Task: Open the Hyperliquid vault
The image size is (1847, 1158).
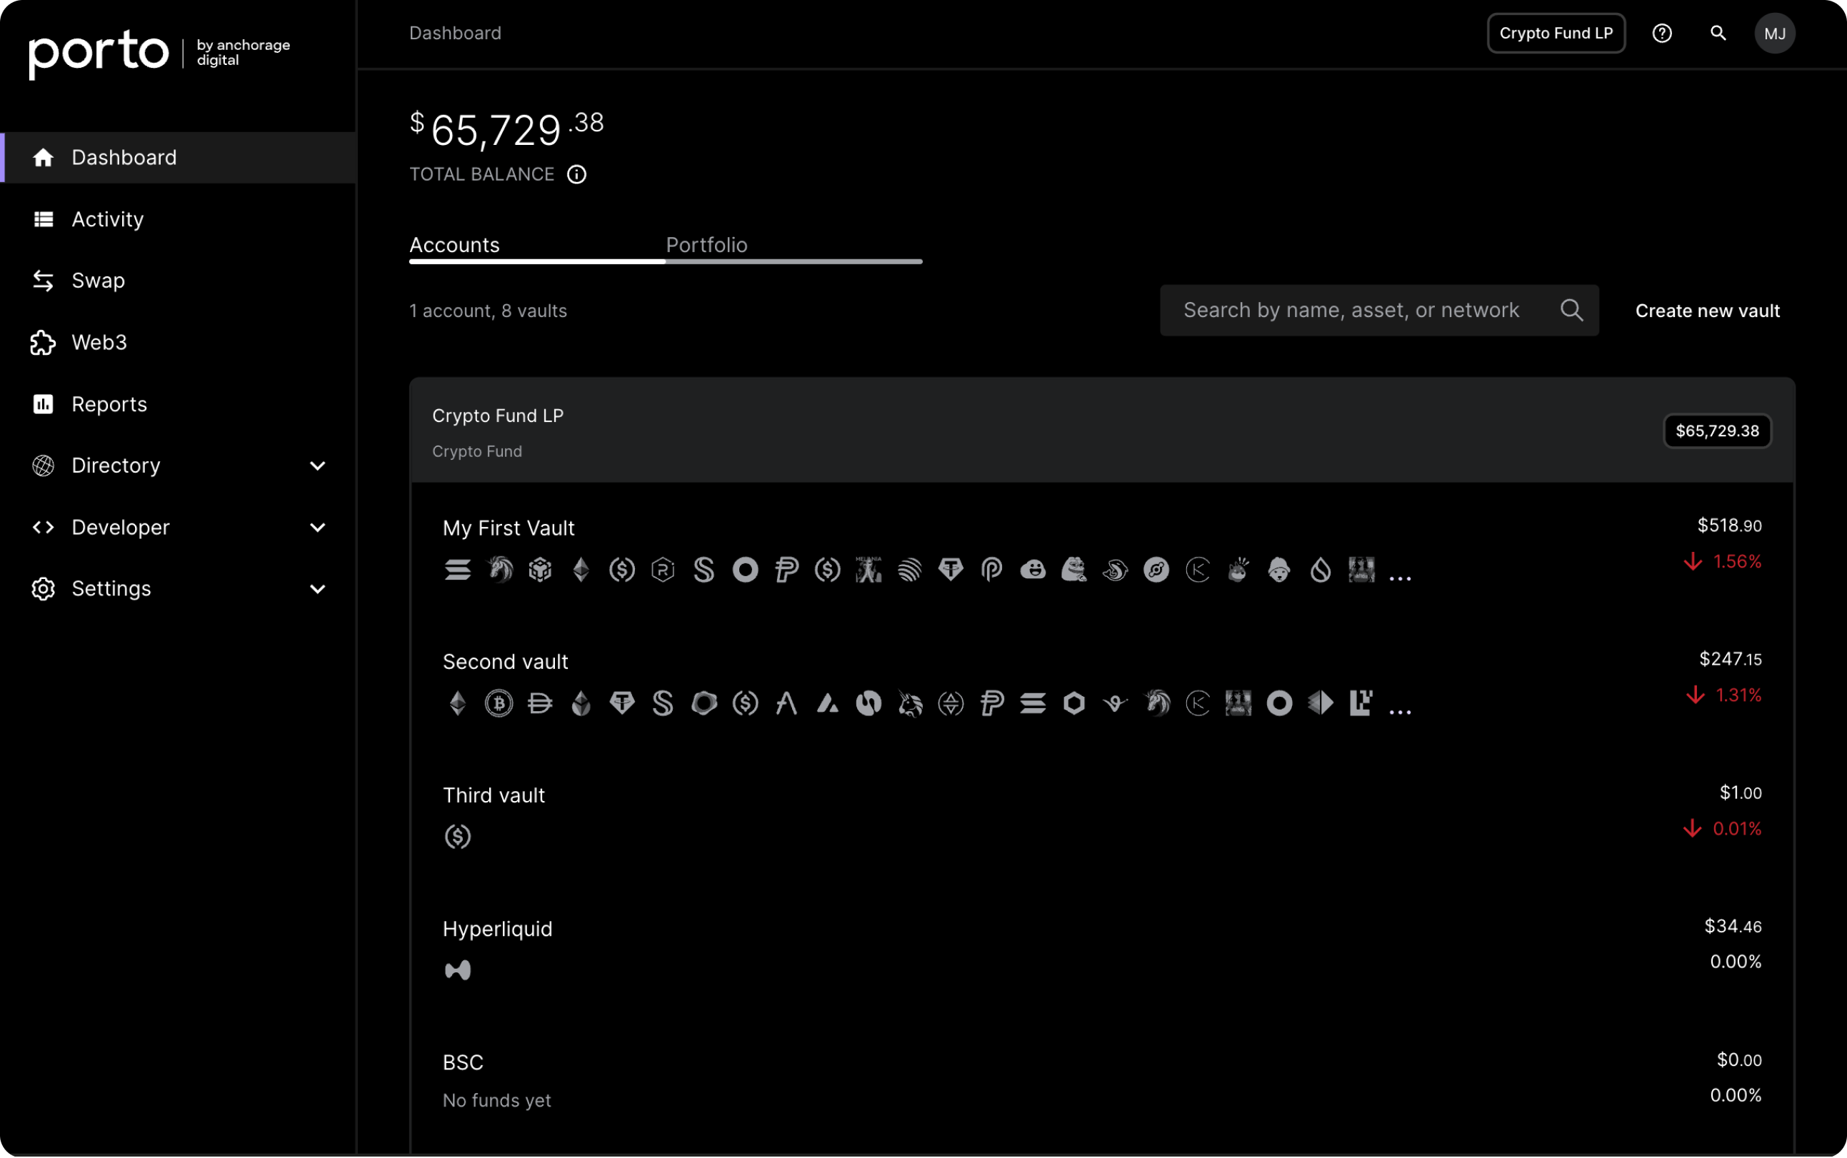Action: (497, 929)
